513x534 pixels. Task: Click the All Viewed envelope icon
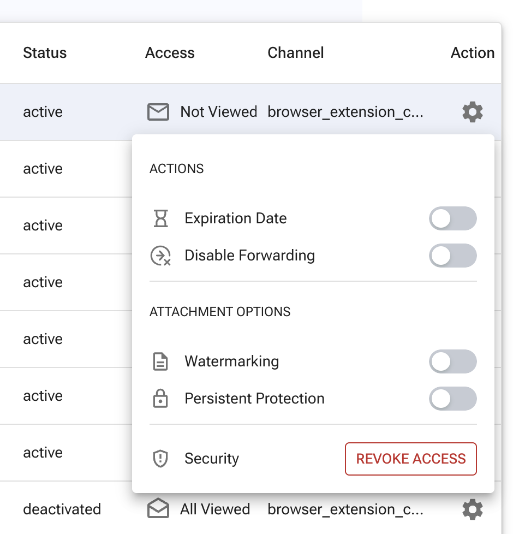click(158, 509)
